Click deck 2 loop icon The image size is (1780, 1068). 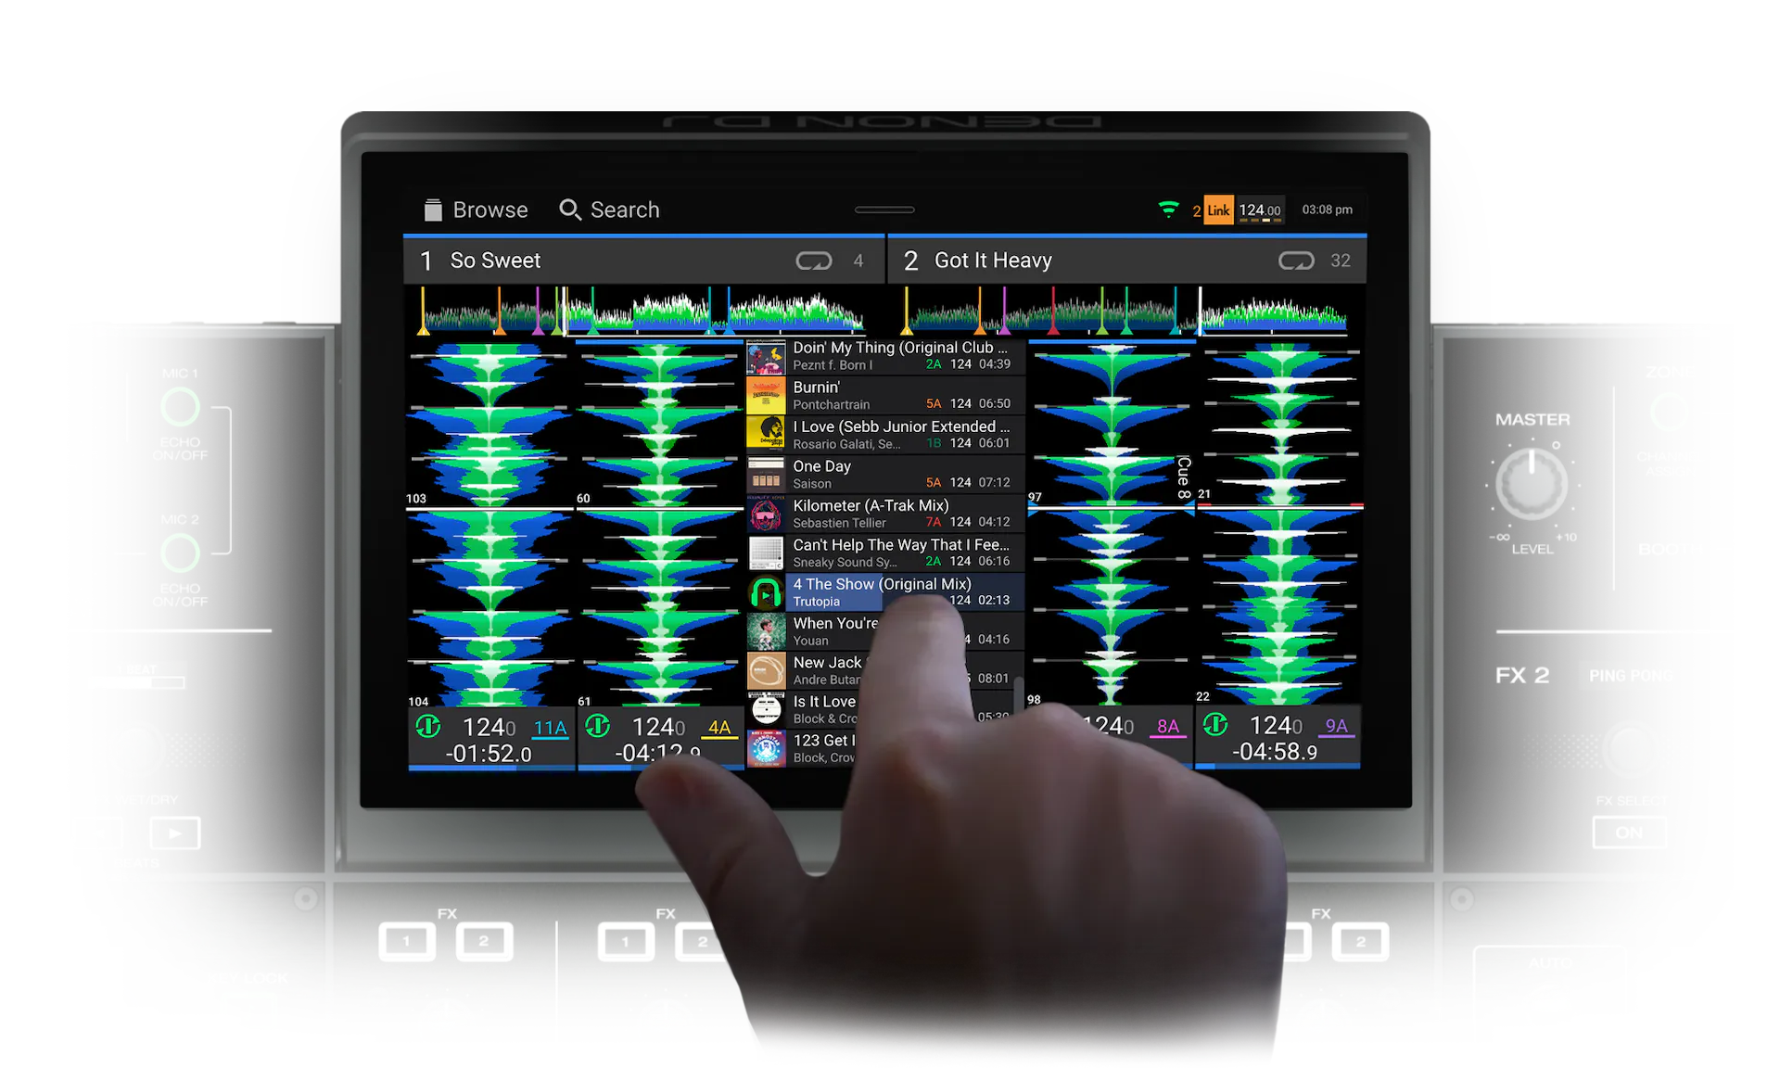1295,261
